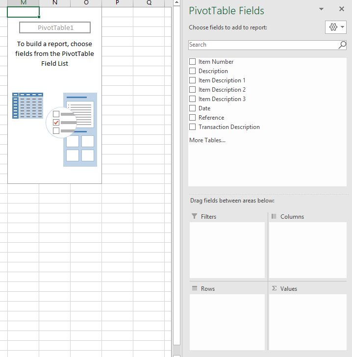Click the Filters funnel icon
This screenshot has width=352, height=357.
click(194, 216)
